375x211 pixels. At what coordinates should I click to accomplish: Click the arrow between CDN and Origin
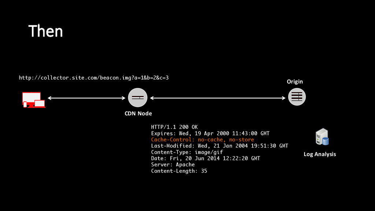(218, 98)
